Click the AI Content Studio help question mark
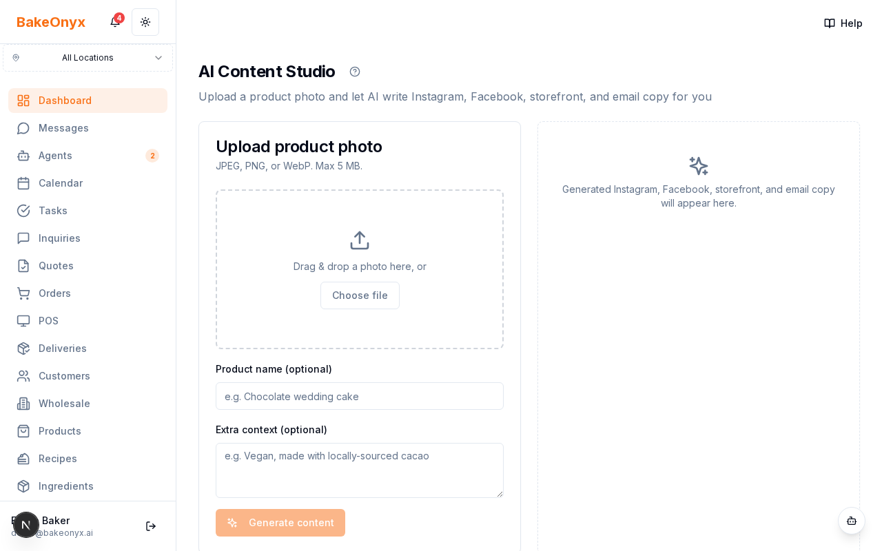882x551 pixels. point(354,72)
